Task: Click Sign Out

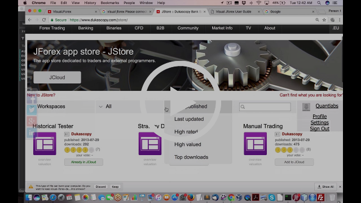Action: pos(320,129)
